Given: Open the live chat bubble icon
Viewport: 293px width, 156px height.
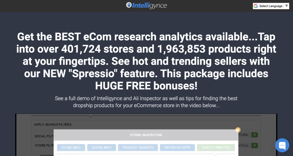Looking at the screenshot, I should 282,145.
